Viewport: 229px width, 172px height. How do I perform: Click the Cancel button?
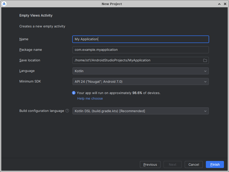point(194,164)
